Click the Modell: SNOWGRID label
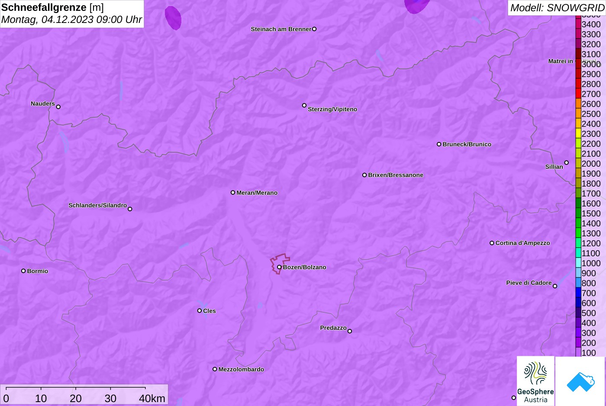The height and width of the screenshot is (406, 606). (x=557, y=8)
